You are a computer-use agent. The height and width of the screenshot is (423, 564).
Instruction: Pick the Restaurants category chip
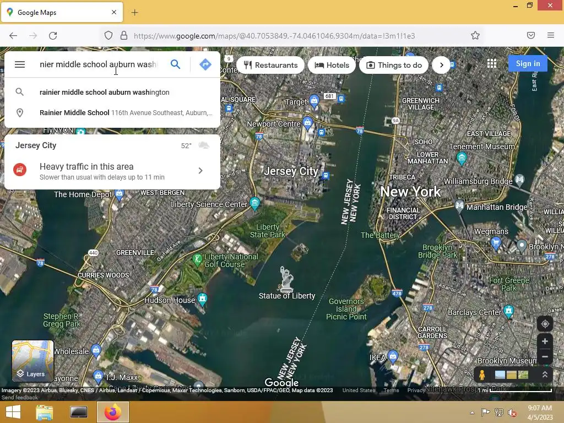pyautogui.click(x=270, y=65)
